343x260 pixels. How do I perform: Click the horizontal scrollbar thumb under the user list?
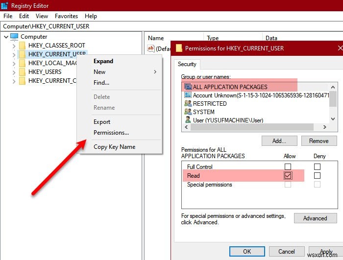[252, 127]
